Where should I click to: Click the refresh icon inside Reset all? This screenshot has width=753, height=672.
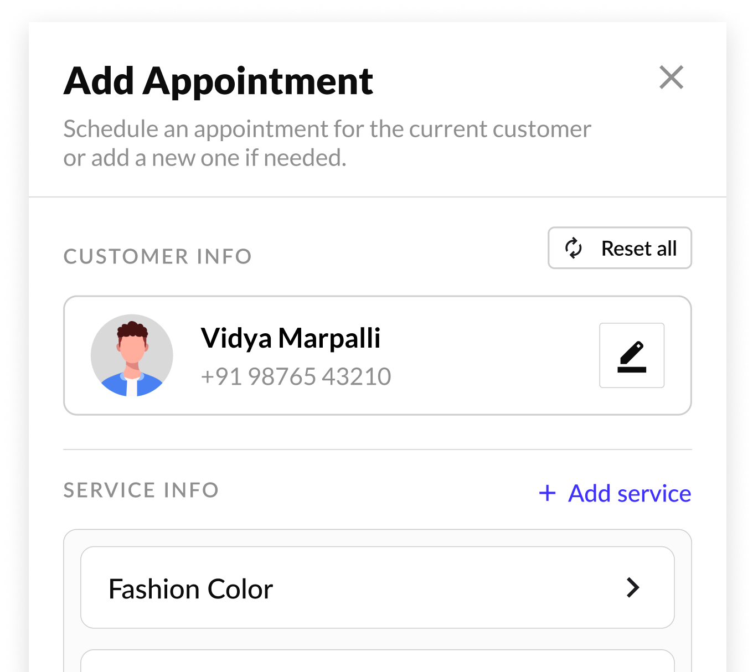pos(573,248)
